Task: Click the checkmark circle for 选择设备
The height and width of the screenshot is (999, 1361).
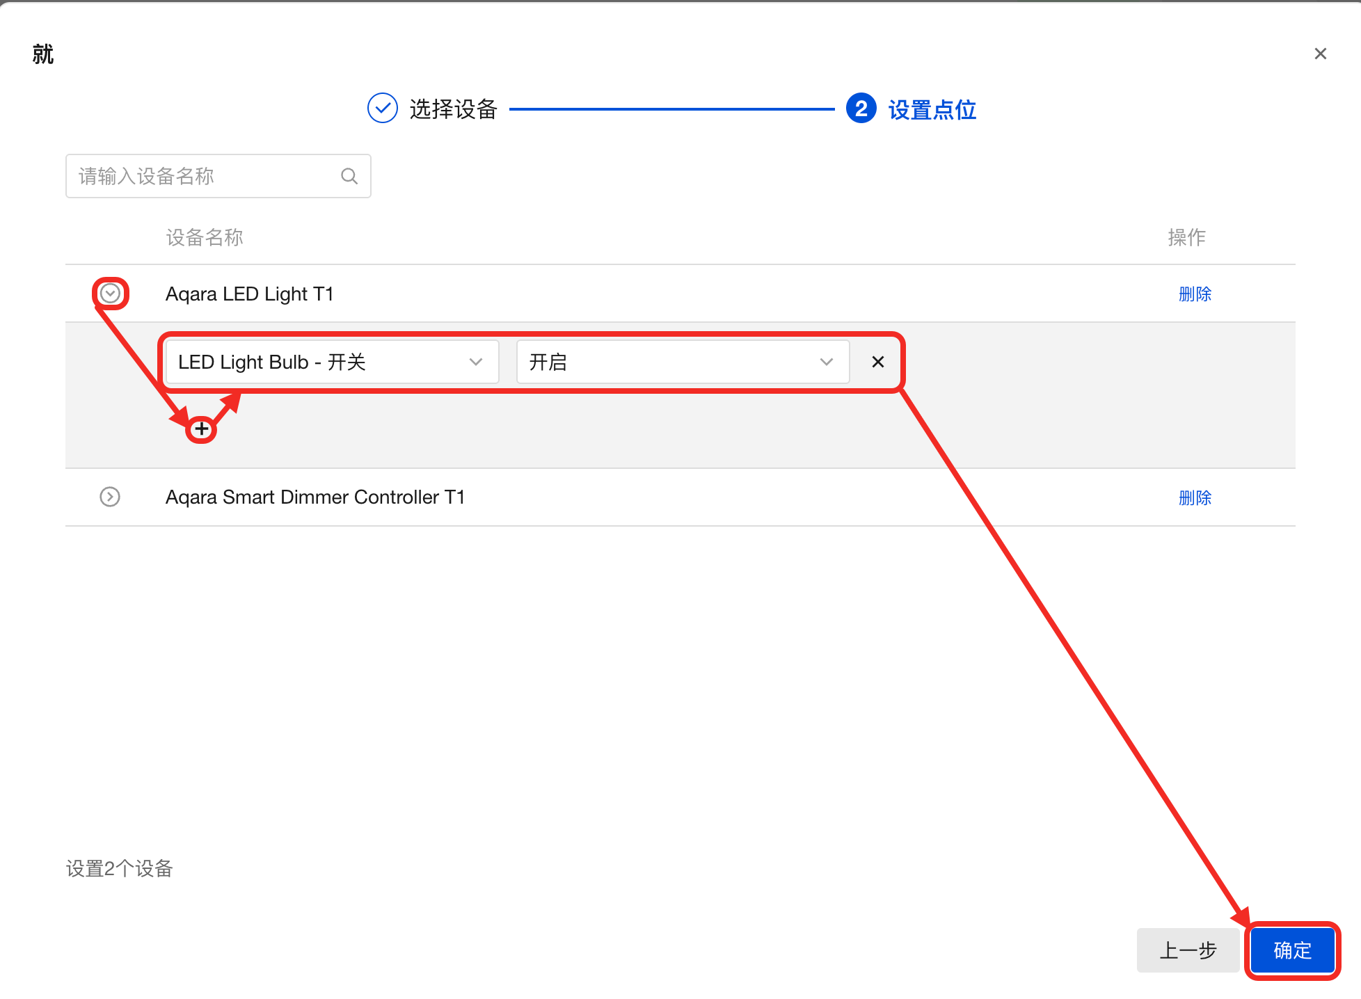Action: click(383, 109)
